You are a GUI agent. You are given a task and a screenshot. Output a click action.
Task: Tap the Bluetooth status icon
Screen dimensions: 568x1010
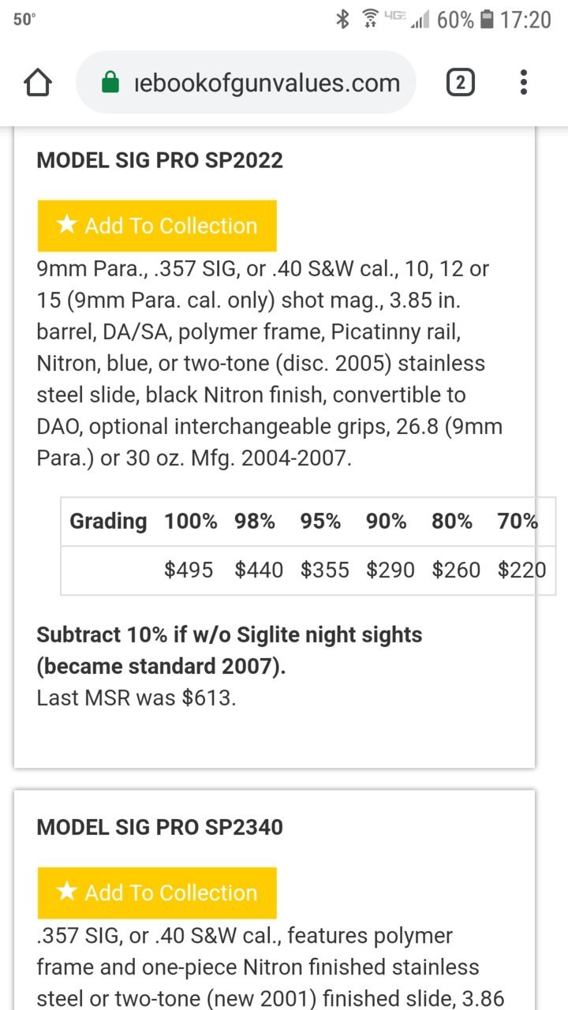tap(343, 19)
